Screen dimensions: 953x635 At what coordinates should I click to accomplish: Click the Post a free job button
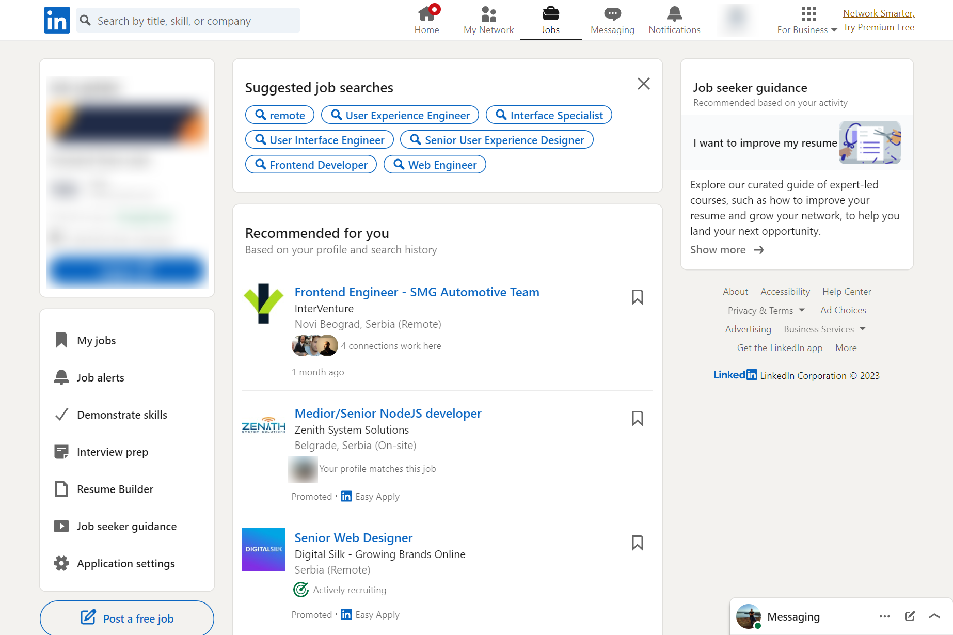127,618
